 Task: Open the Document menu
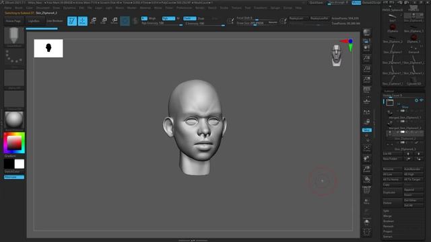[x=42, y=8]
